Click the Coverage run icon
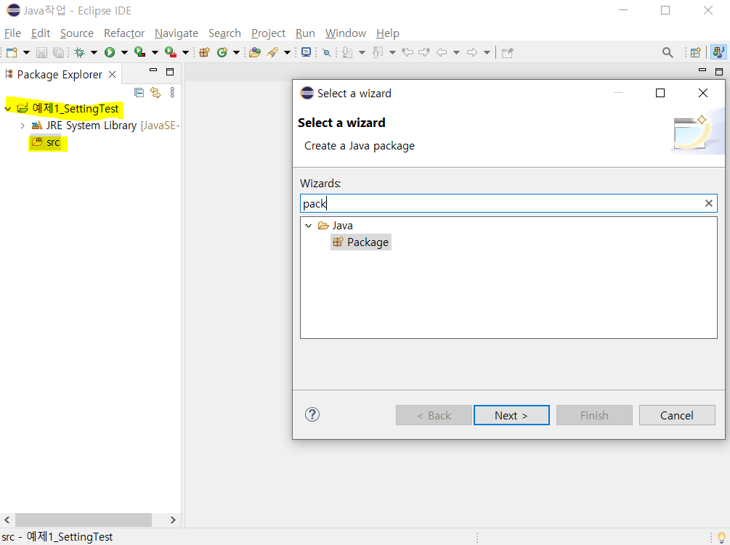This screenshot has height=545, width=730. pos(139,52)
